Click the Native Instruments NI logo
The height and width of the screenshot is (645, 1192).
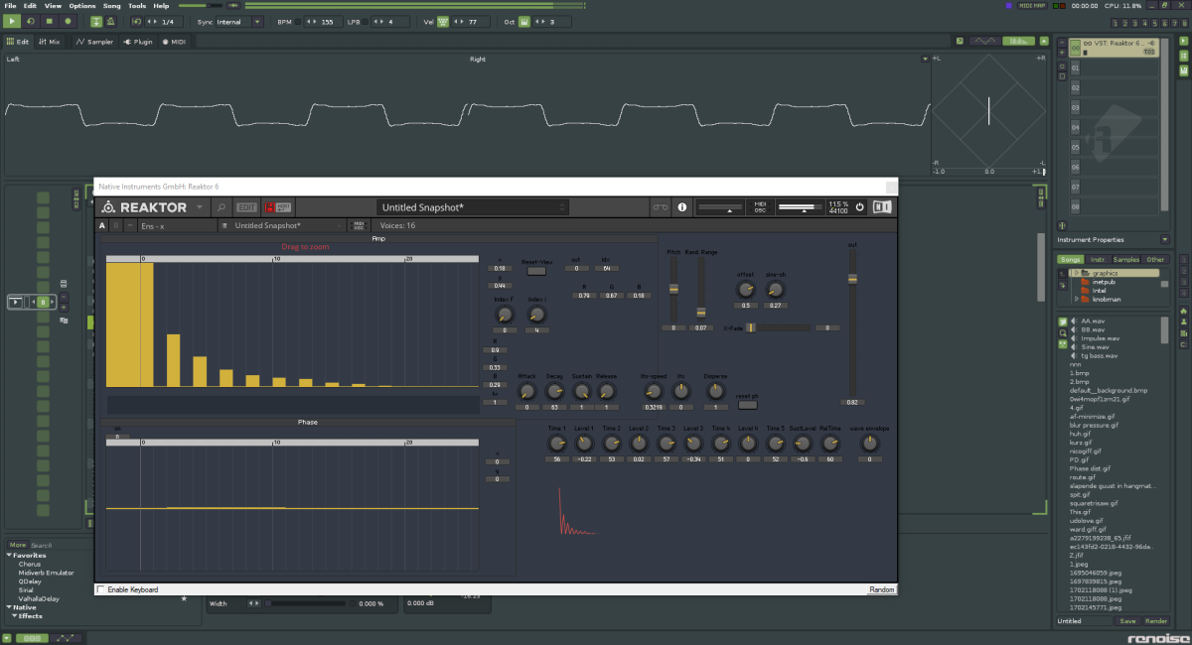pos(882,207)
